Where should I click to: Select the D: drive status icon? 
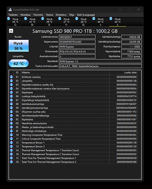coord(26,19)
